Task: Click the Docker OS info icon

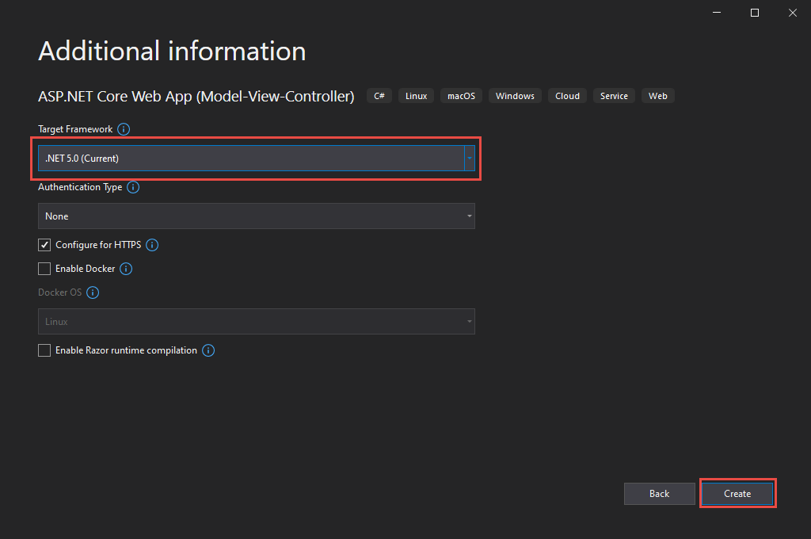Action: tap(93, 292)
